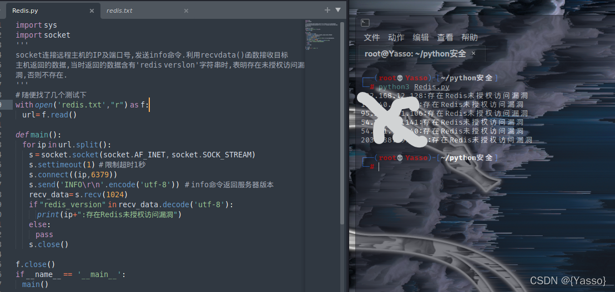This screenshot has width=615, height=292.
Task: Click the 'url=f.read()' line
Action: [x=49, y=115]
